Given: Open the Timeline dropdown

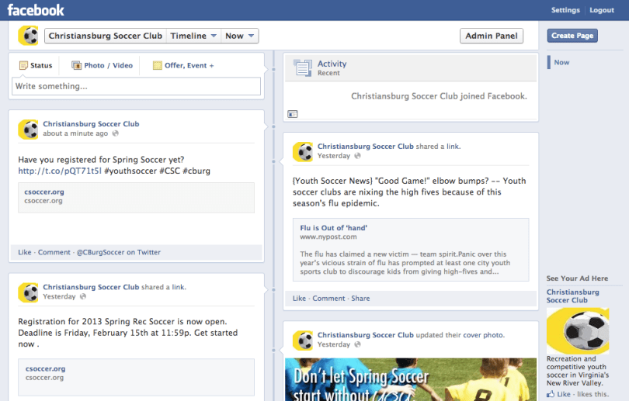Looking at the screenshot, I should [x=193, y=36].
